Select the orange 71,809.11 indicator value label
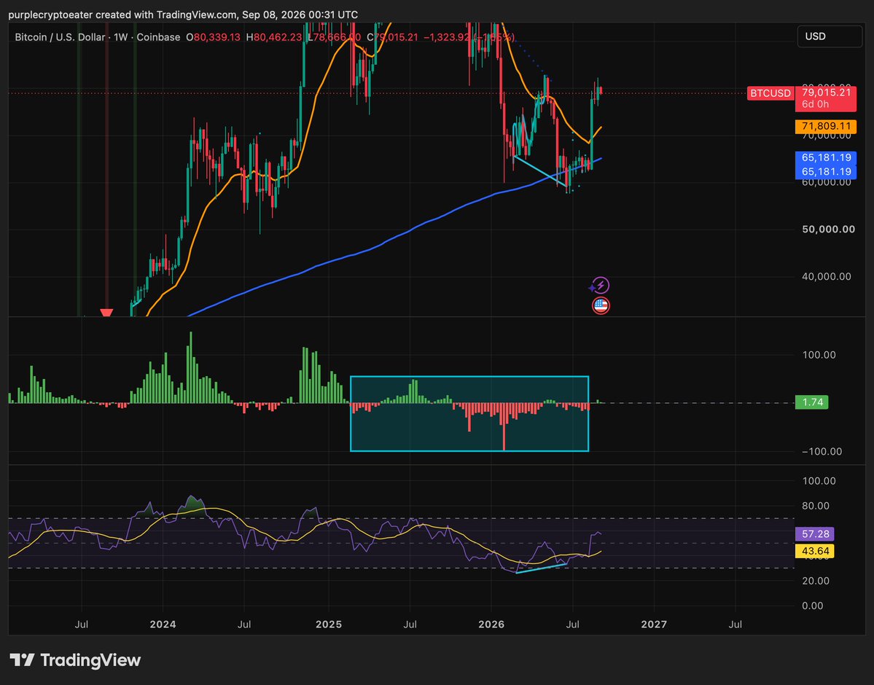This screenshot has width=874, height=685. [826, 127]
